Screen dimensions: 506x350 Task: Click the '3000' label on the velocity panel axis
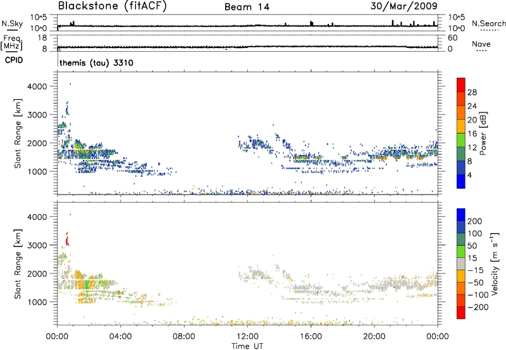37,245
